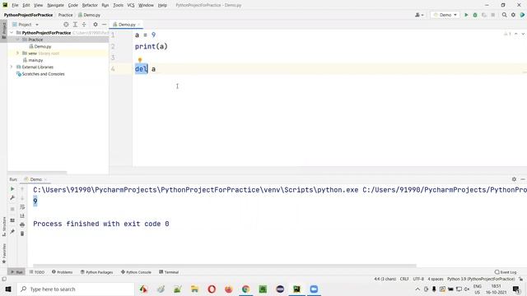The height and width of the screenshot is (296, 527).
Task: Click Stop square in Run panel
Action: point(12,209)
